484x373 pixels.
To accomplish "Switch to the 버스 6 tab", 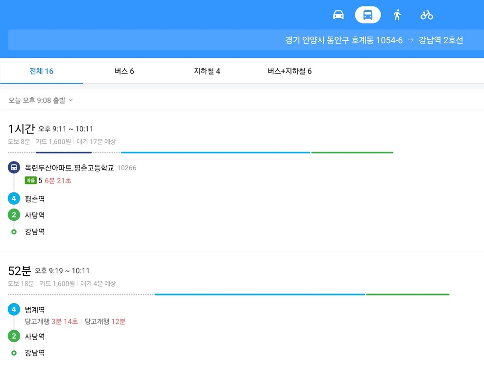I will [124, 71].
